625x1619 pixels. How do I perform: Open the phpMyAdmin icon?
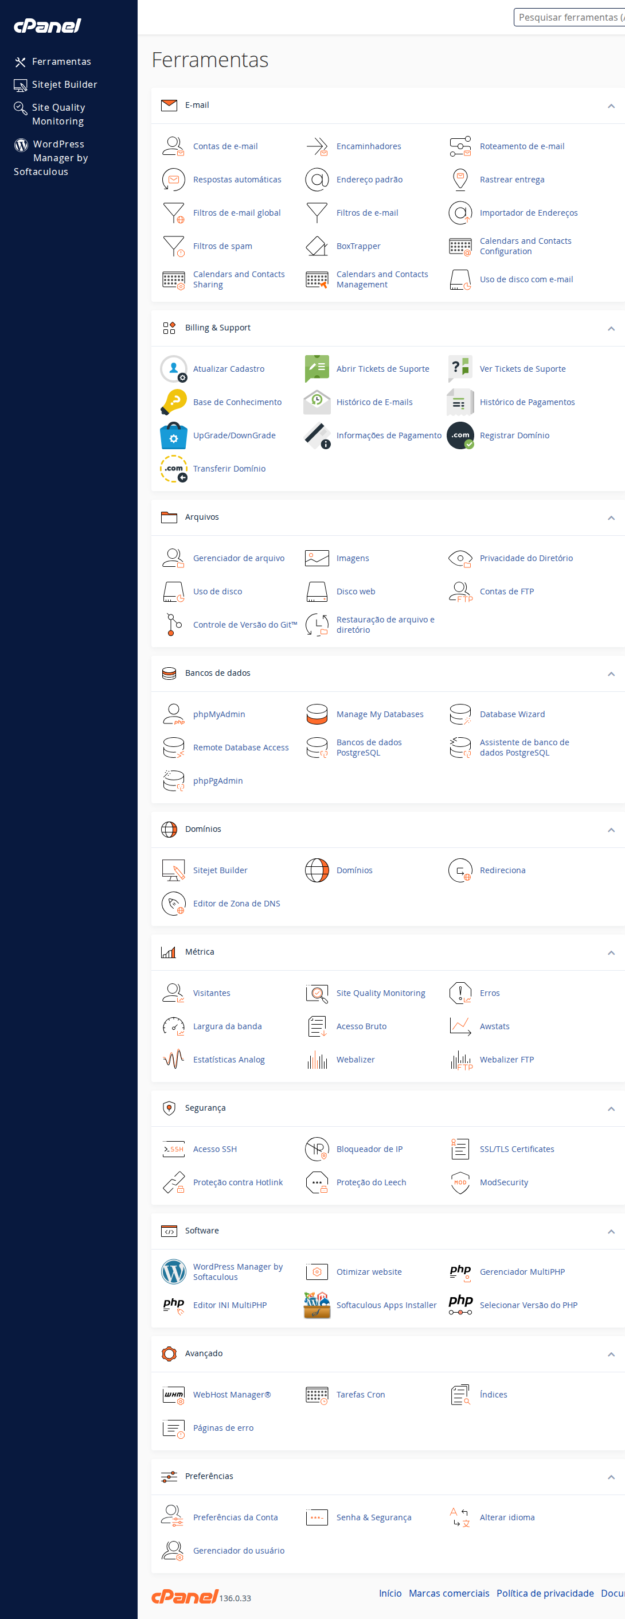[173, 715]
